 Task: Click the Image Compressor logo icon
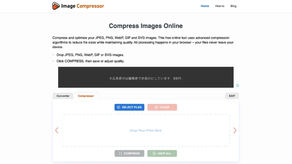coord(56,6)
